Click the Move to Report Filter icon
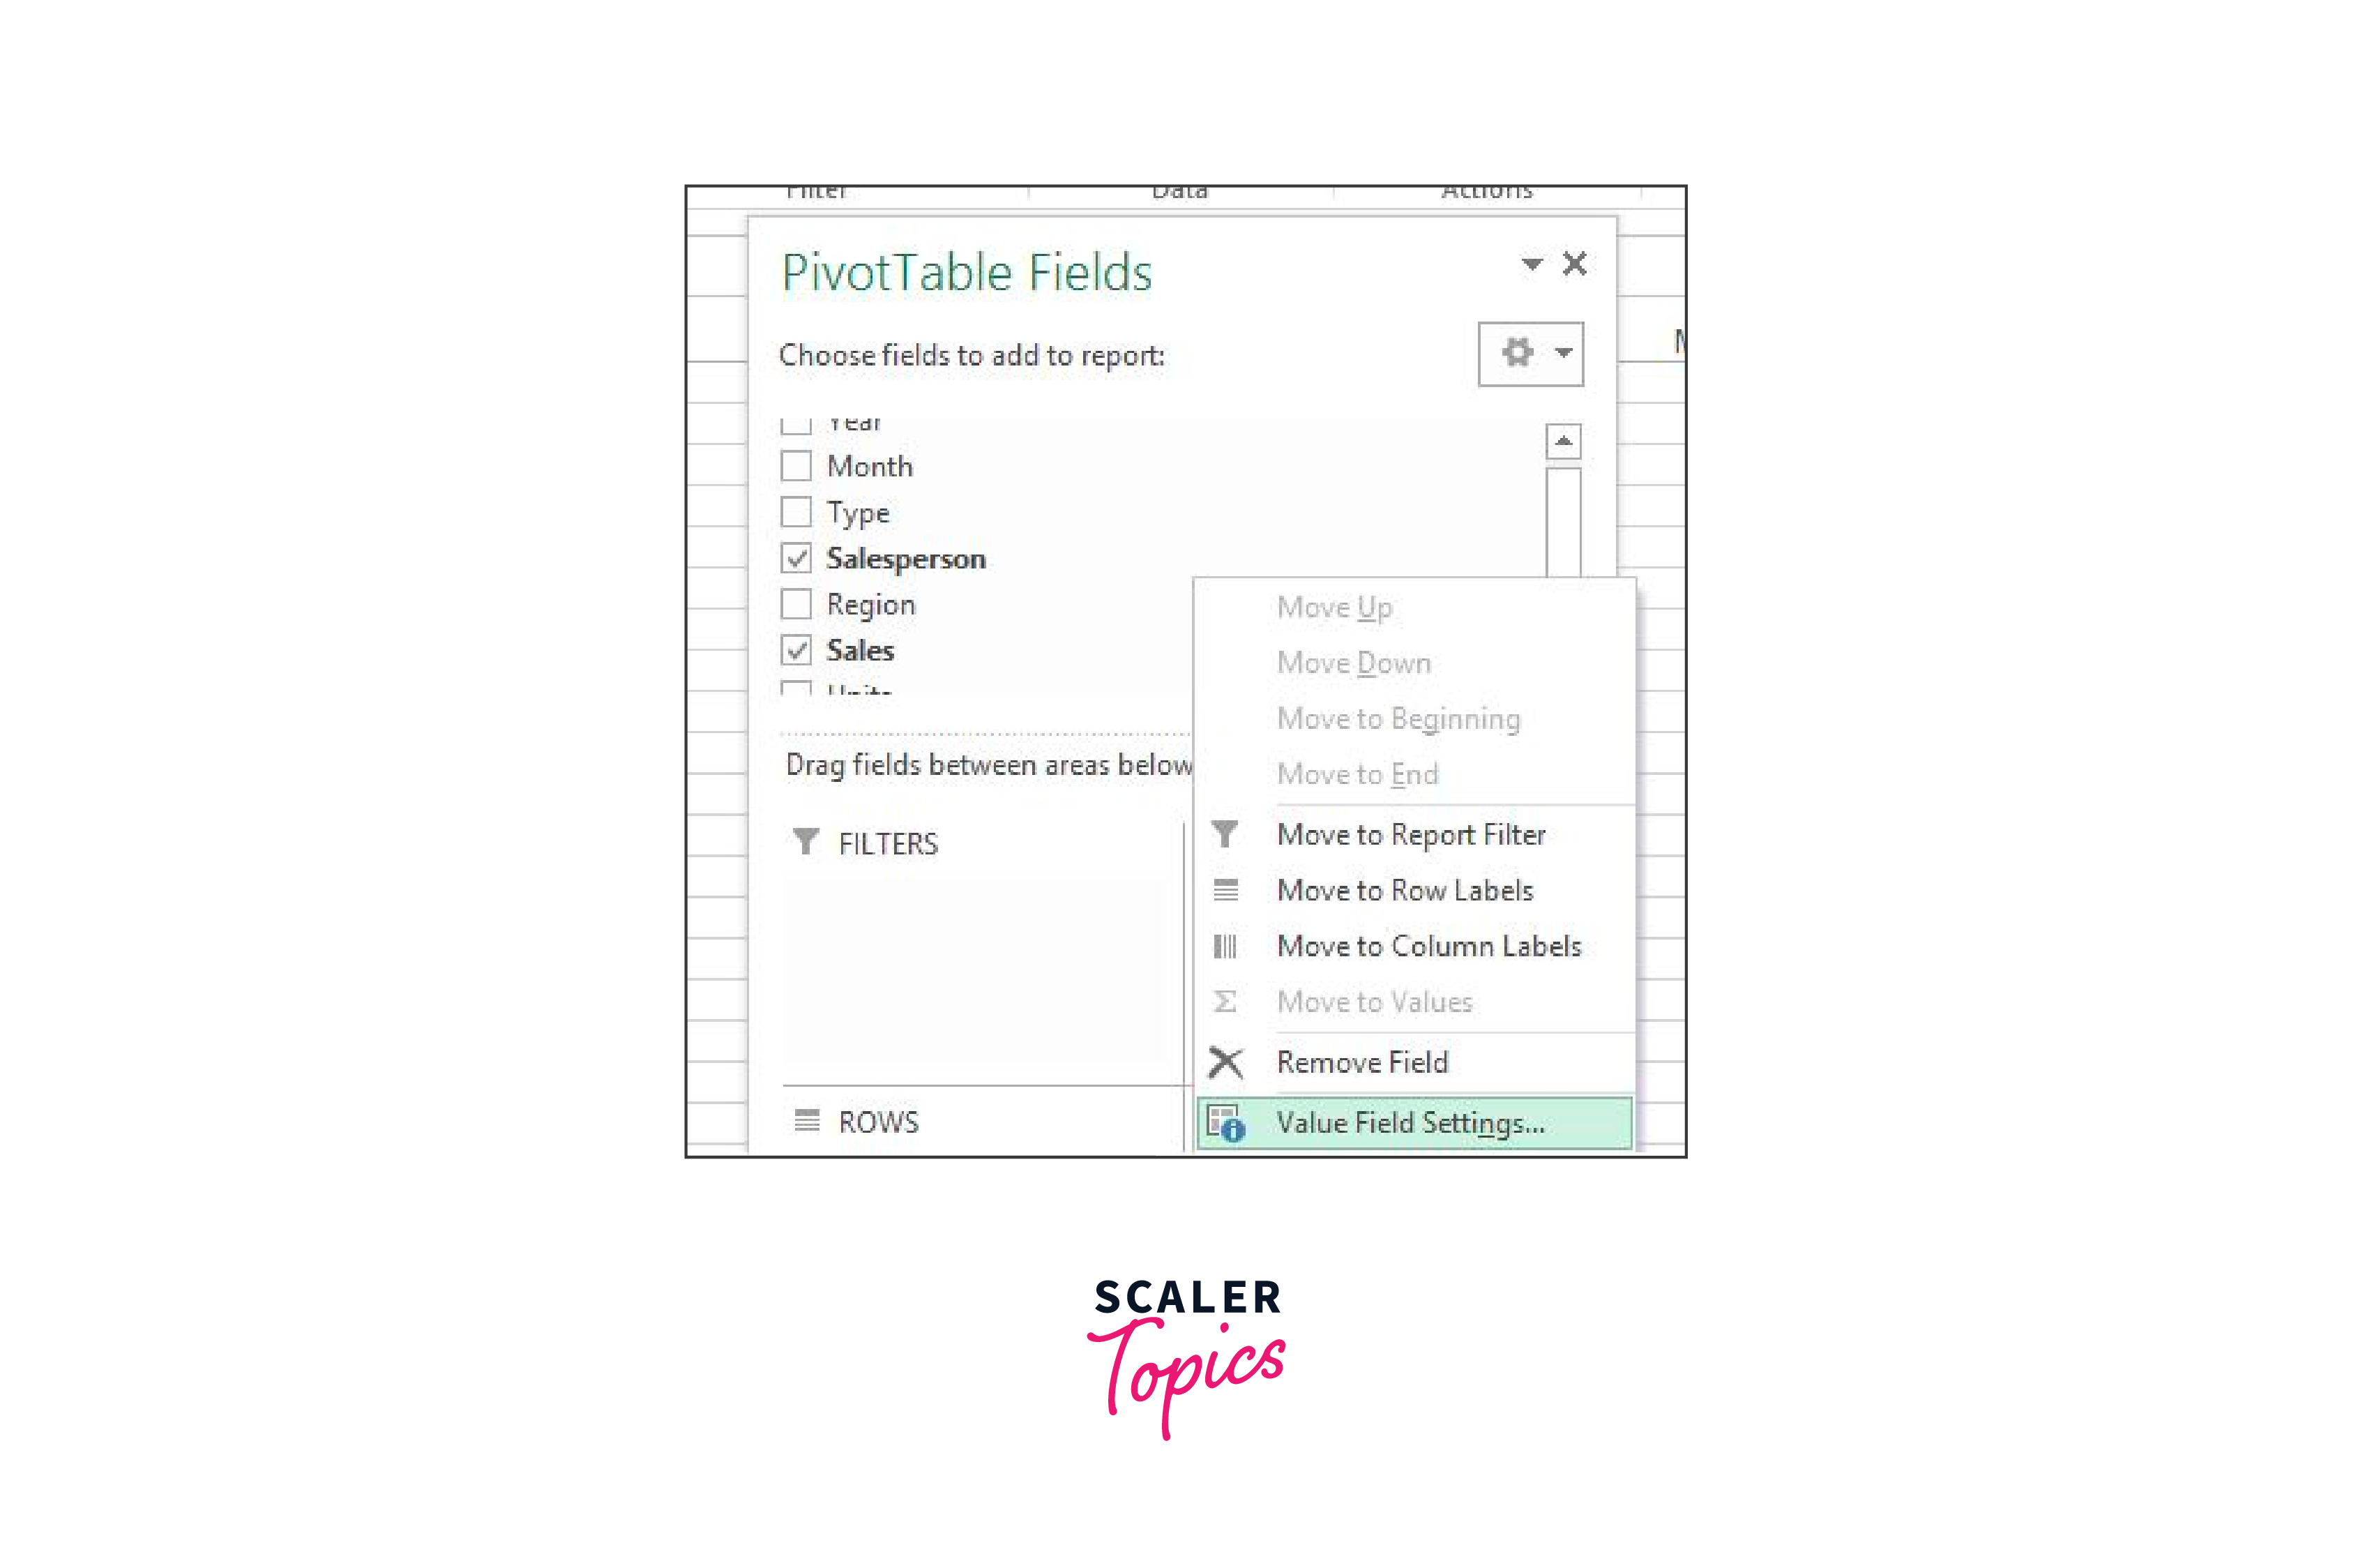This screenshot has height=1568, width=2372. point(1225,833)
